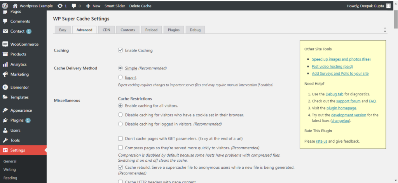Enable Compress pages checkbox
Viewport: 398px width, 183px height.
pyautogui.click(x=120, y=148)
